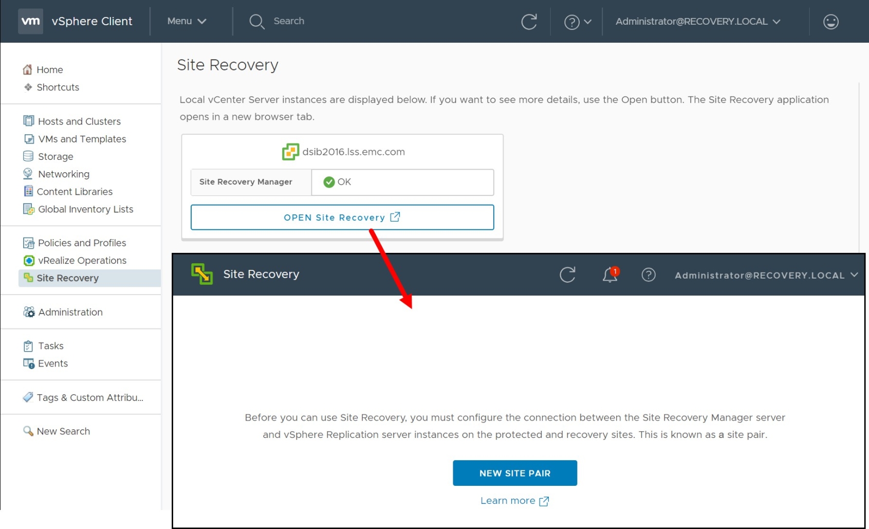Image resolution: width=869 pixels, height=529 pixels.
Task: Open vRealize Operations
Action: 82,260
